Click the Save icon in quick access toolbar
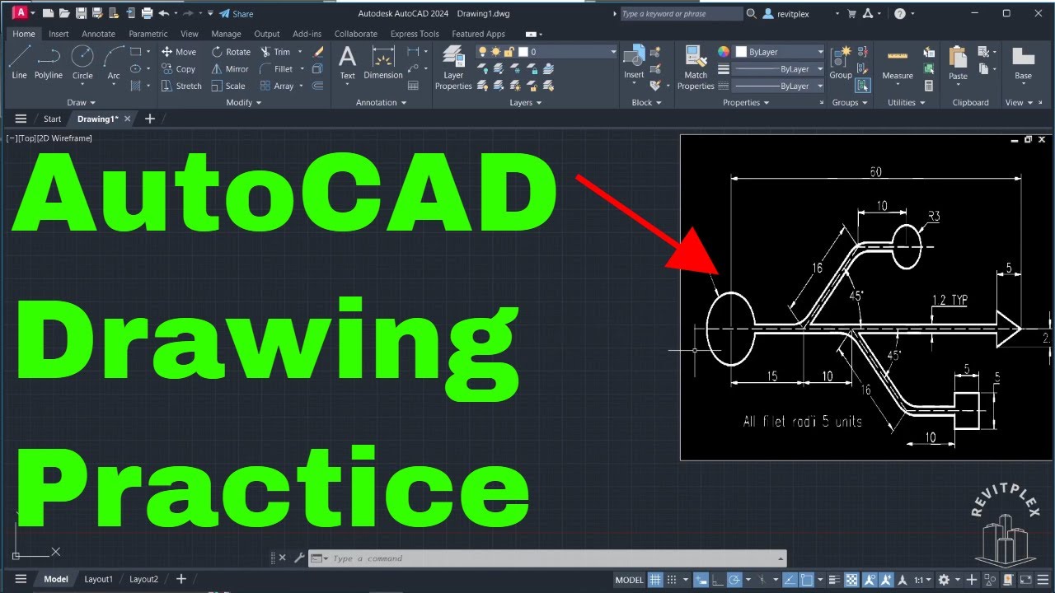This screenshot has height=593, width=1055. [x=81, y=13]
